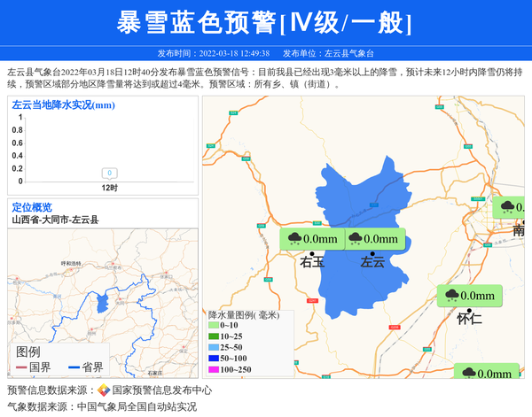Click the 国界 line symbol in legend

coord(21,367)
